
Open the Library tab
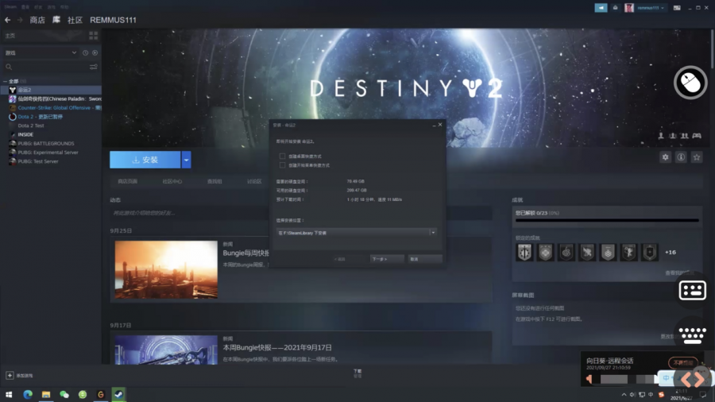(x=56, y=20)
